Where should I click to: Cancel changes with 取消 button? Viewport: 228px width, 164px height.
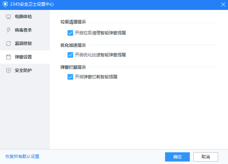206,157
